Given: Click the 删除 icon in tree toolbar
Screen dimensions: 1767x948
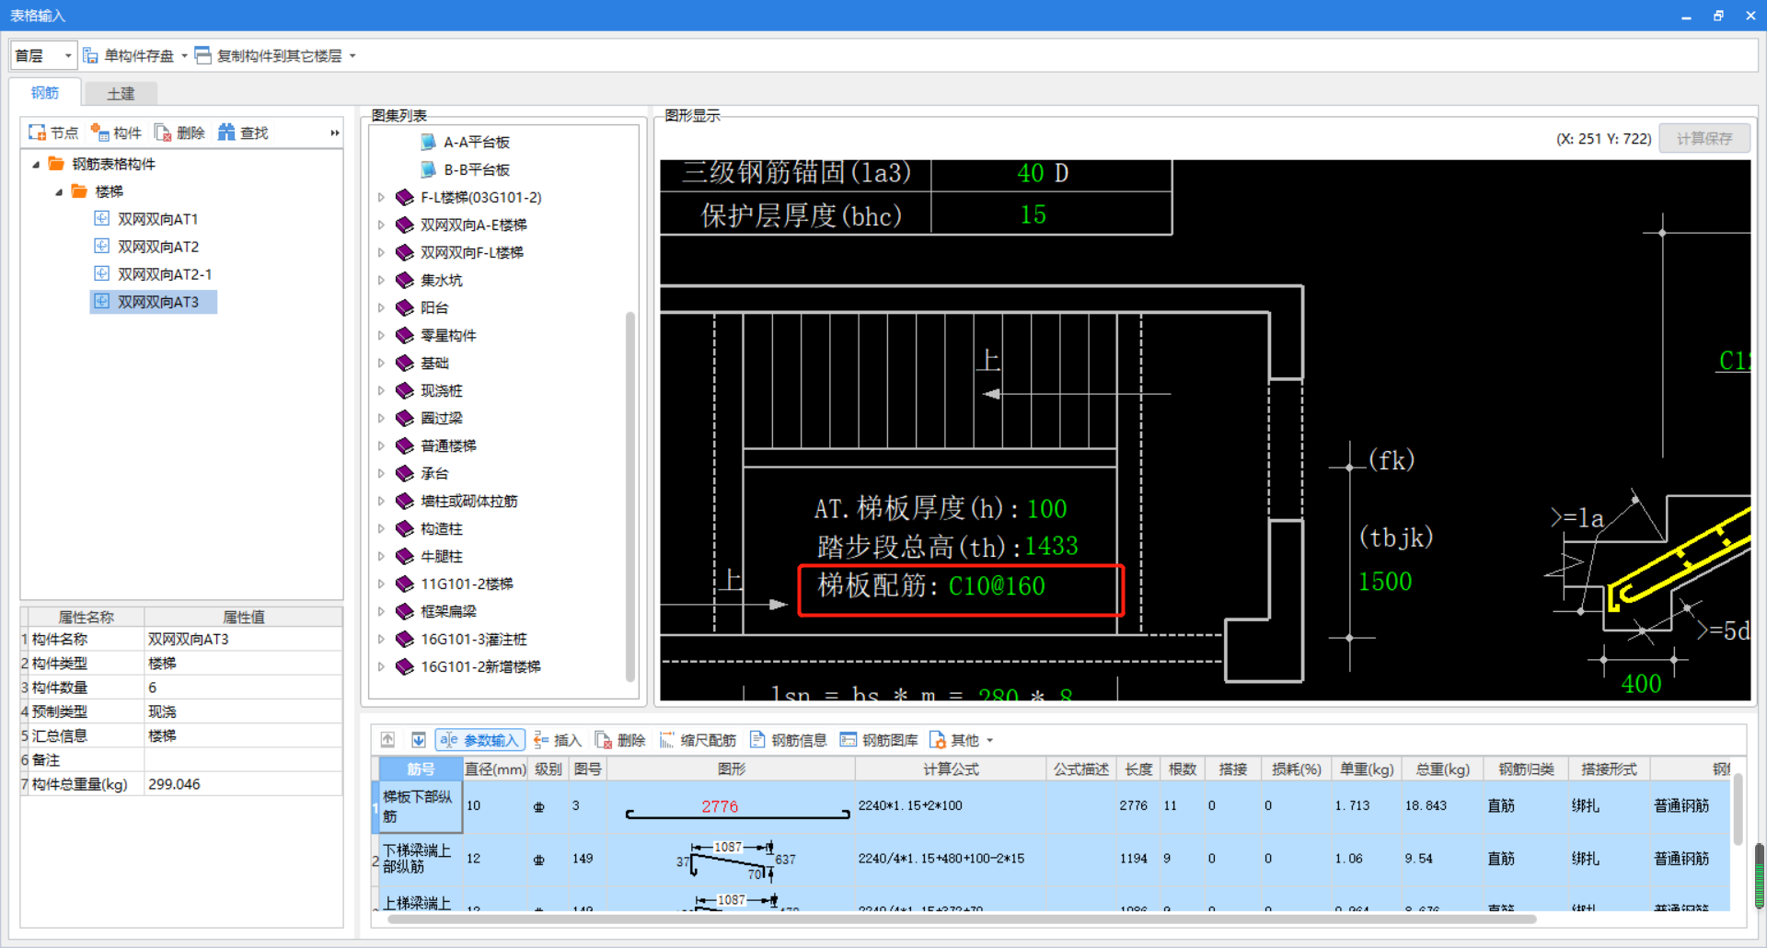Looking at the screenshot, I should 163,133.
